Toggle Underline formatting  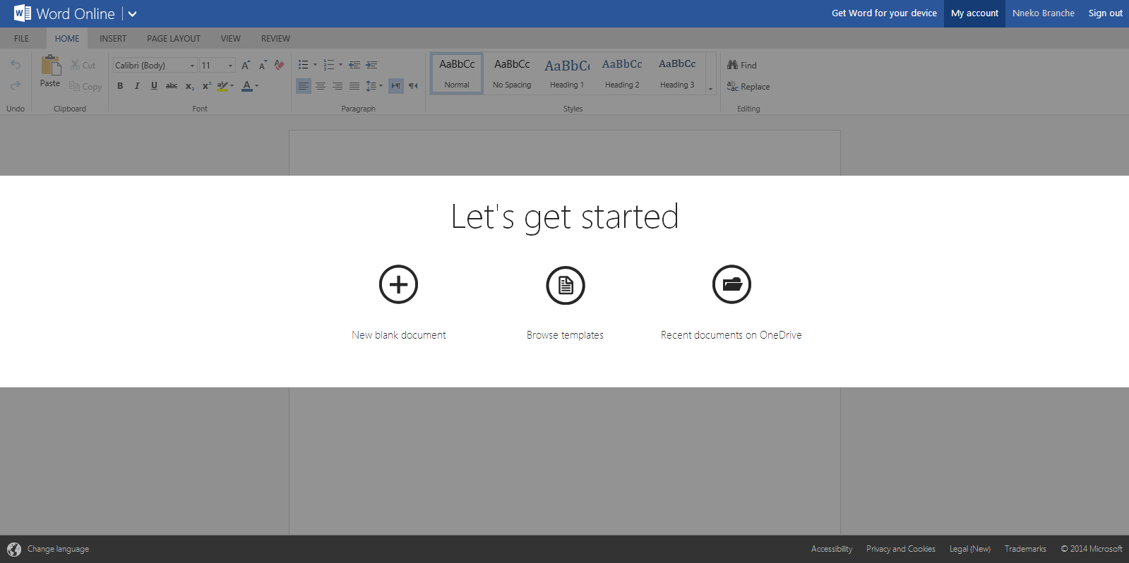click(x=154, y=86)
